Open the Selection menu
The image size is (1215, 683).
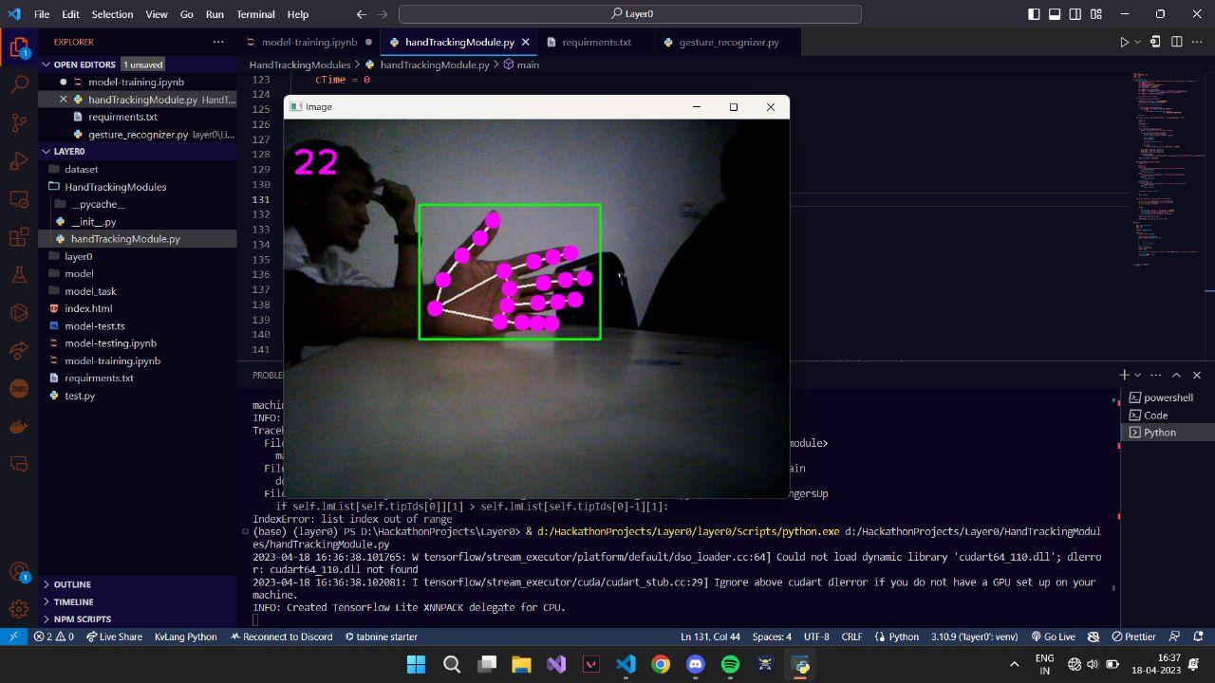tap(112, 14)
